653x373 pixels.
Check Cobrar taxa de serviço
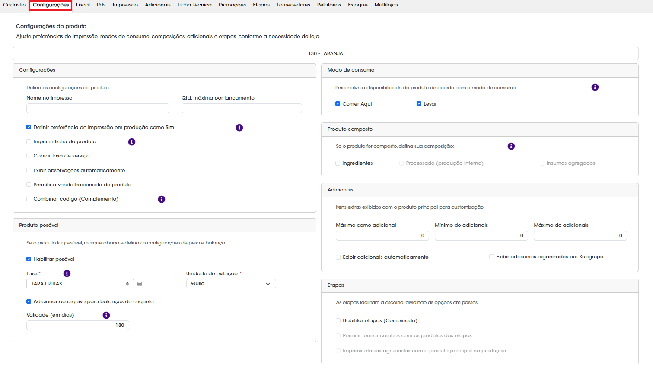29,156
